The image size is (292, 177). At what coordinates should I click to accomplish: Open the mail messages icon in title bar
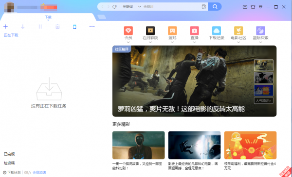pos(245,7)
